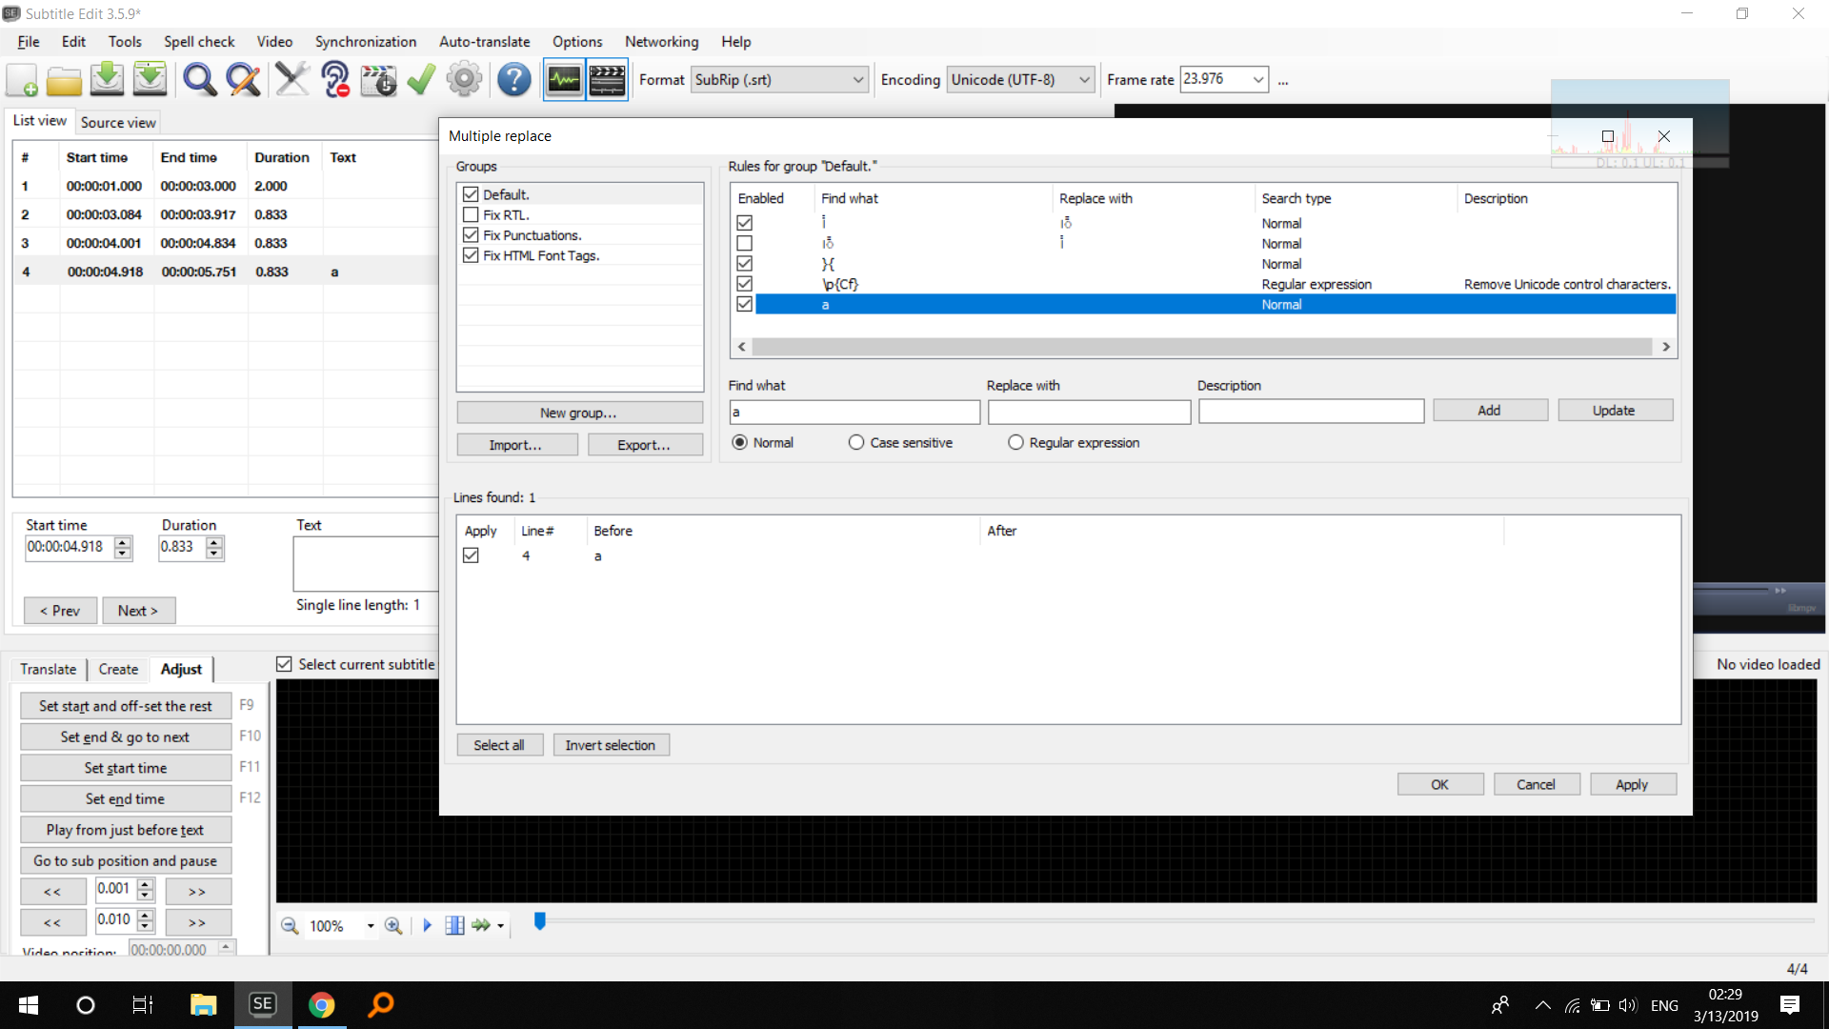Click Apply in the Multiple replace dialog

pyautogui.click(x=1632, y=783)
